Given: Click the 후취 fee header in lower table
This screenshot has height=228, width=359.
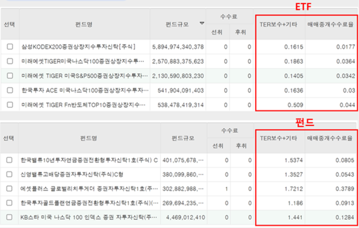Looking at the screenshot, I should point(241,146).
